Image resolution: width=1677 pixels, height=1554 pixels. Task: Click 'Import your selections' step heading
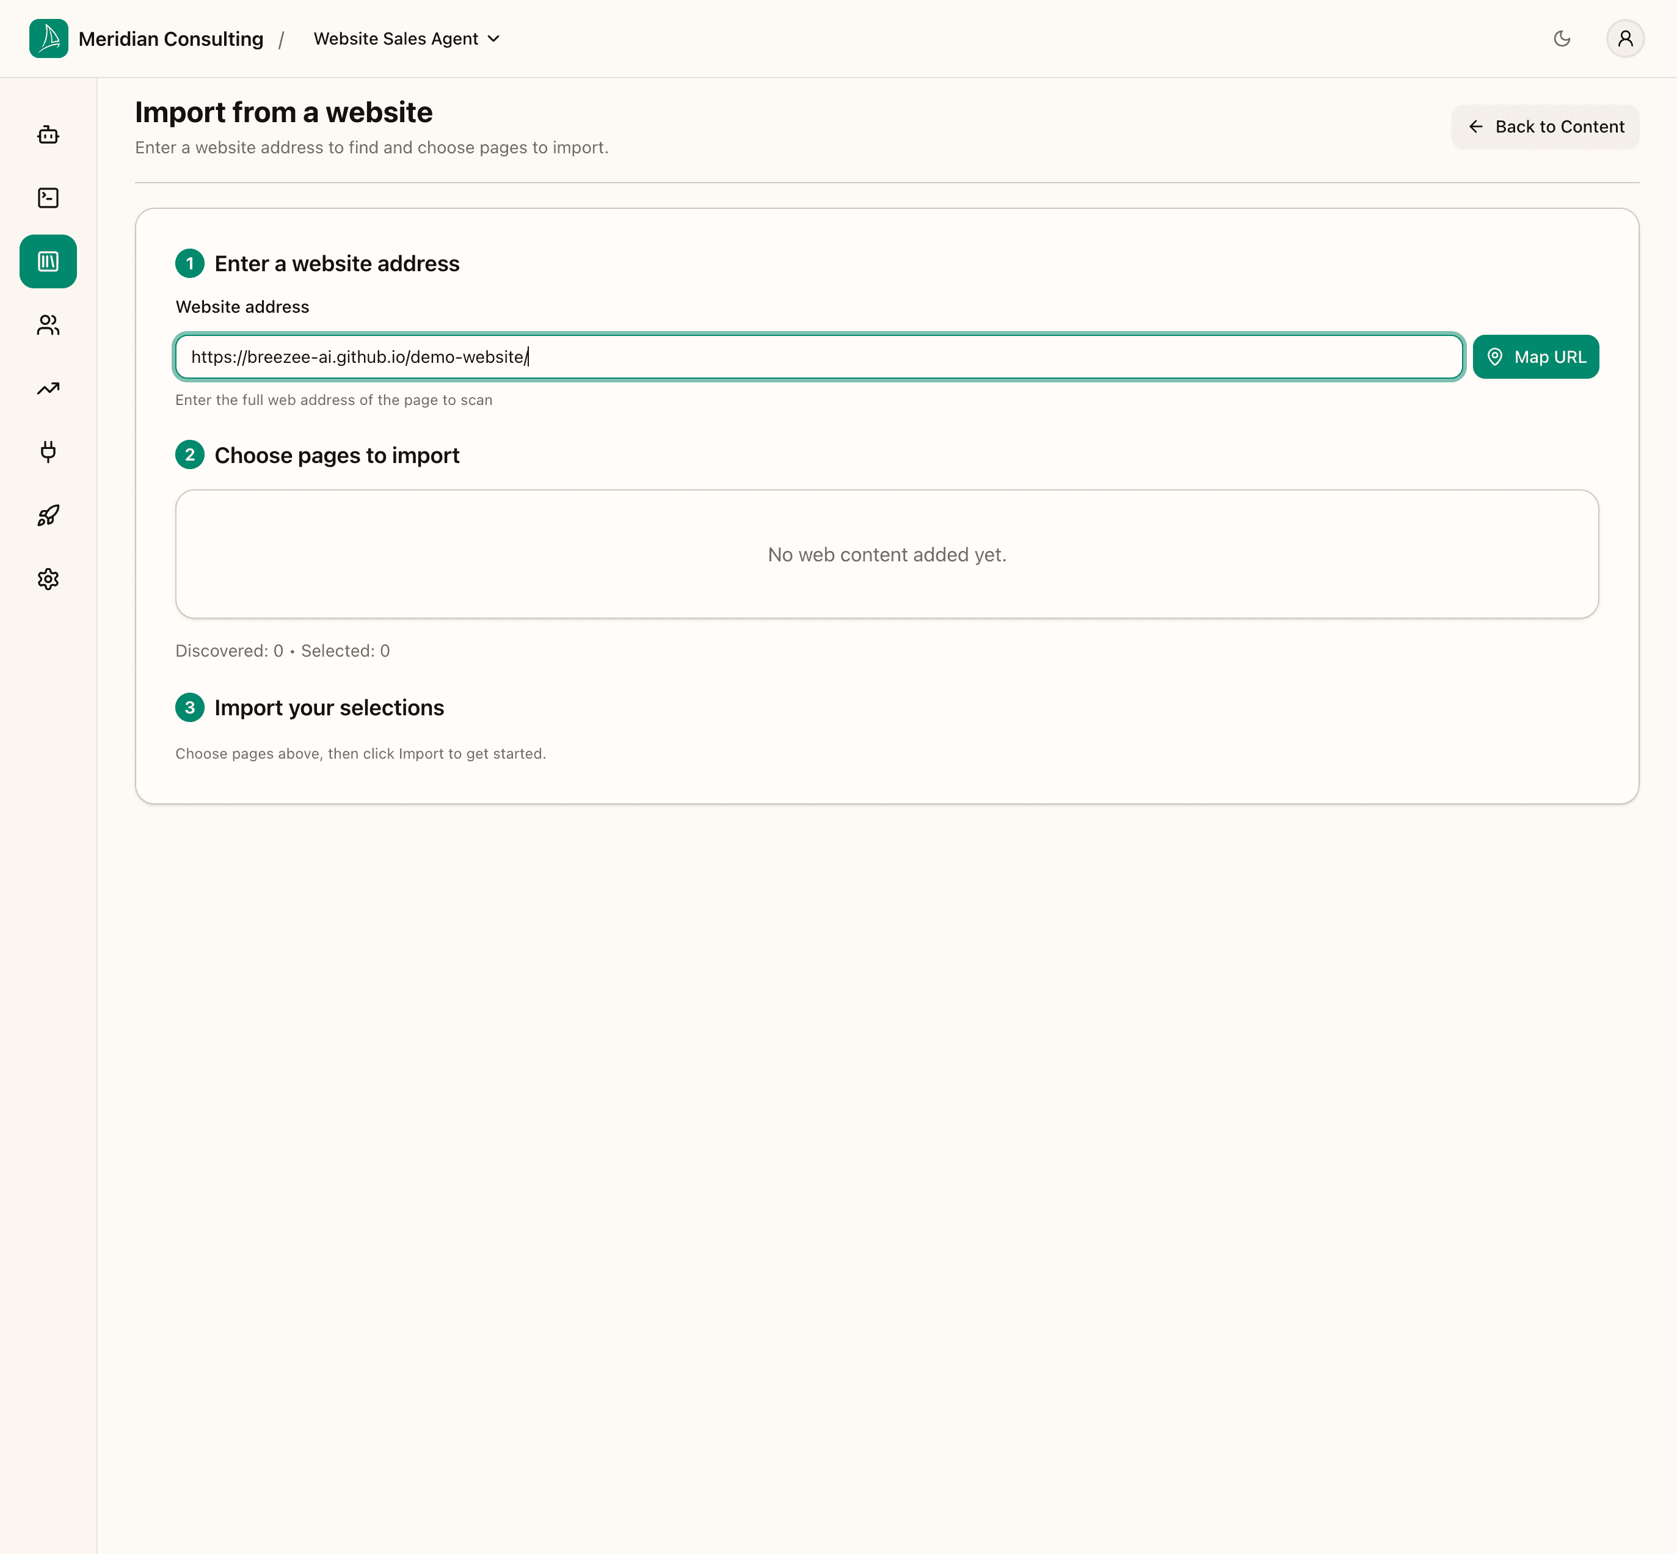[x=330, y=708]
